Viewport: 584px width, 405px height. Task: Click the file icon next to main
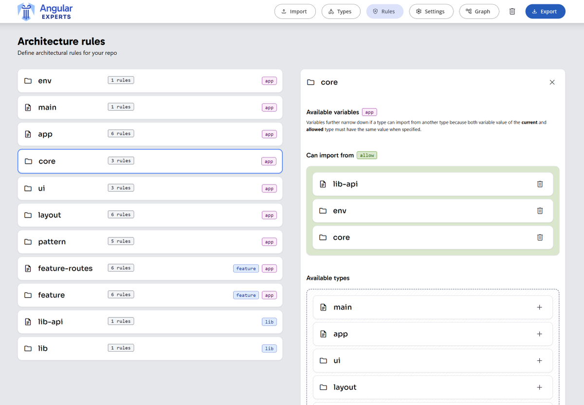28,107
